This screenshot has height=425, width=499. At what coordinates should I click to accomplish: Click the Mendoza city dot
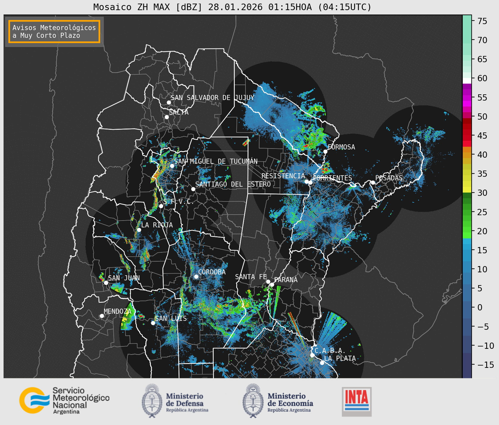tap(102, 316)
